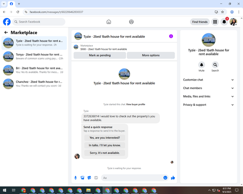Open the emoji picker in message box
Image resolution: width=243 pixels, height=194 pixels.
(x=165, y=178)
